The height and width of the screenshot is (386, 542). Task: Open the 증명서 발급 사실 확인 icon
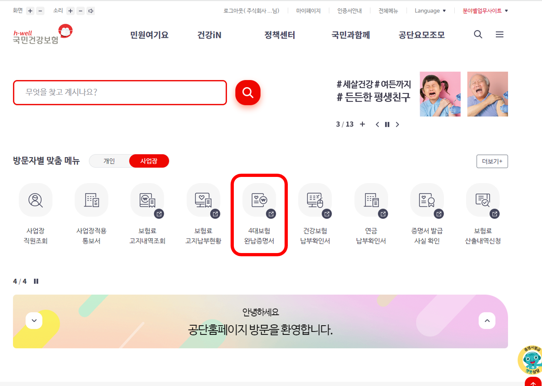pyautogui.click(x=427, y=200)
